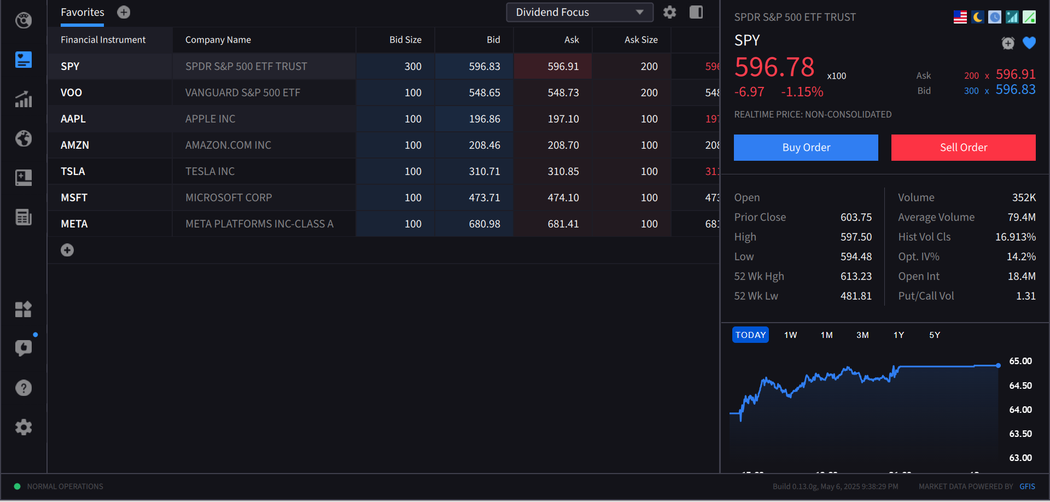Open the newspaper news sidebar icon
The width and height of the screenshot is (1050, 502).
click(24, 217)
